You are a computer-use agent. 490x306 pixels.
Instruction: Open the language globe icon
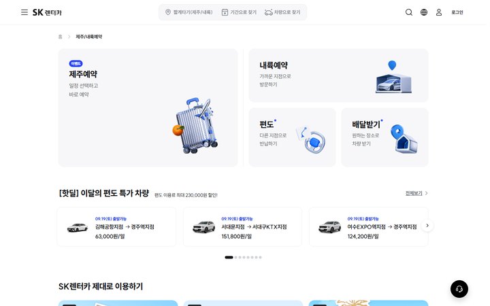pos(424,12)
